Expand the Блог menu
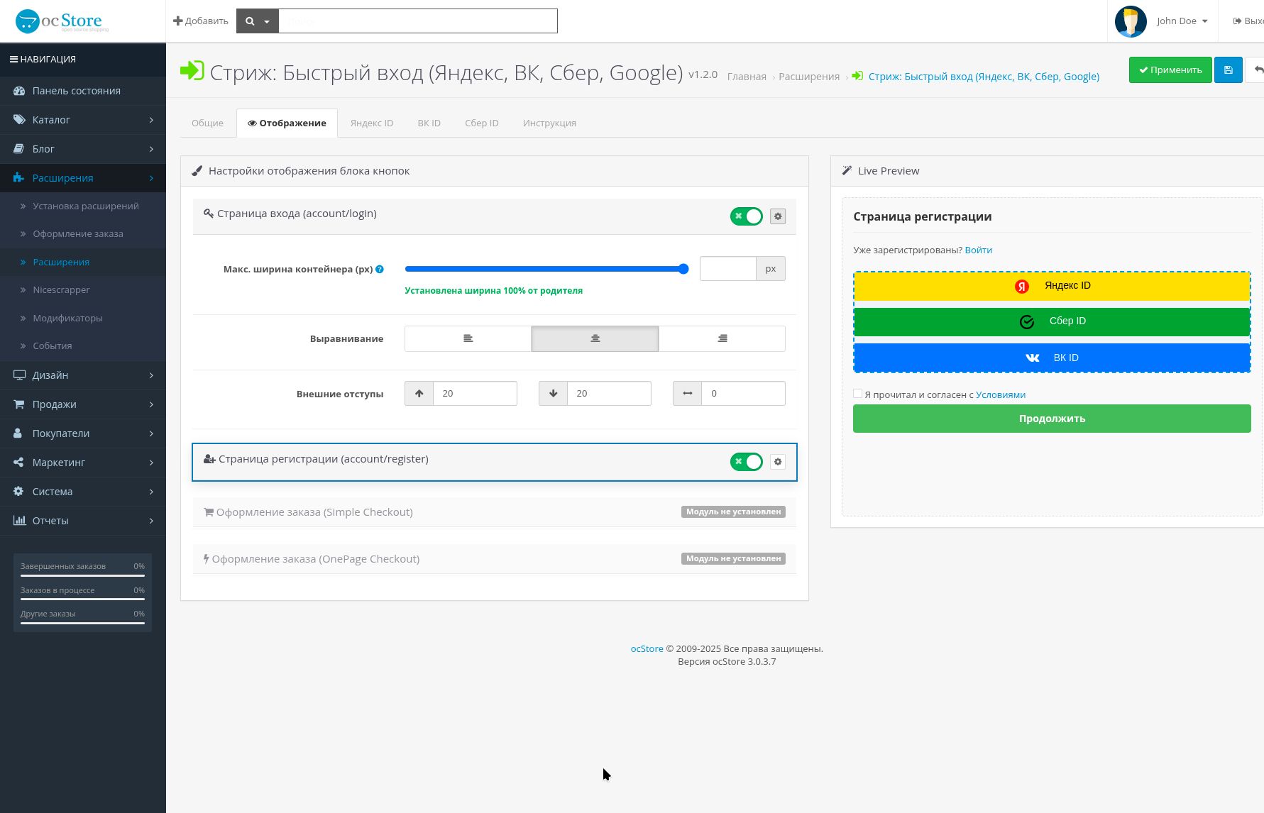1264x813 pixels. 83,149
